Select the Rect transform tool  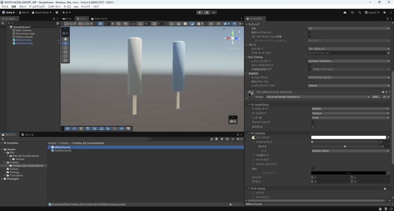pos(65,56)
